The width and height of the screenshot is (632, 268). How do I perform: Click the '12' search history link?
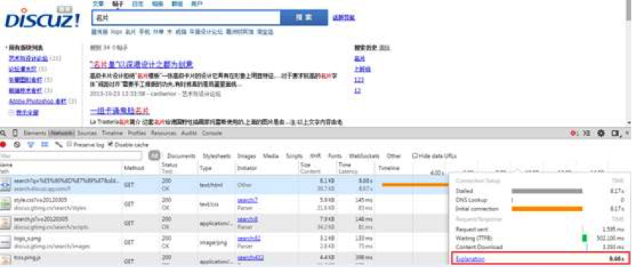(x=357, y=91)
